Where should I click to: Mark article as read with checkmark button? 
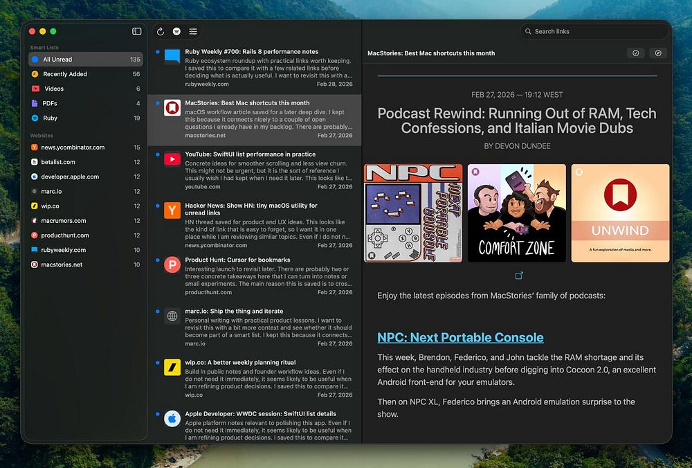click(x=635, y=53)
